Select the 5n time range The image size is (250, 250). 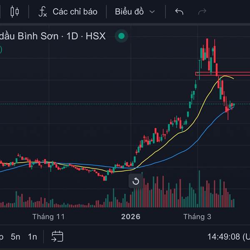tap(15, 237)
